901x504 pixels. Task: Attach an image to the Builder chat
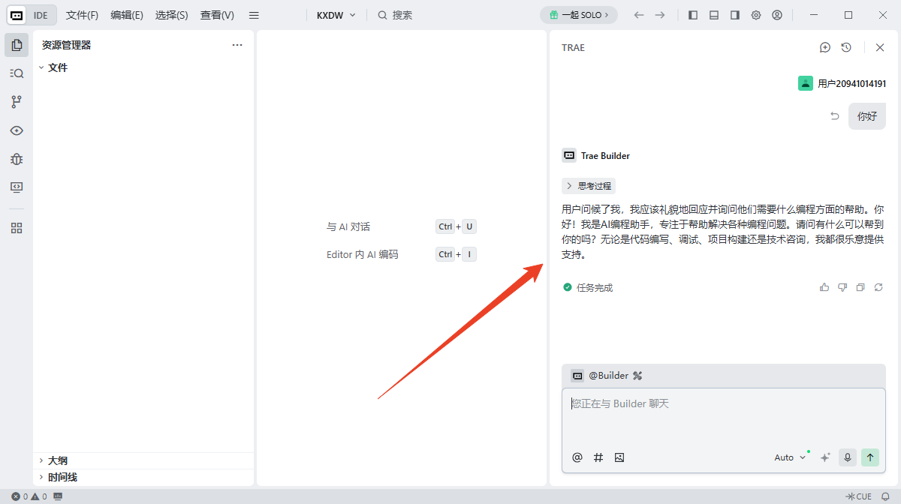click(x=619, y=457)
